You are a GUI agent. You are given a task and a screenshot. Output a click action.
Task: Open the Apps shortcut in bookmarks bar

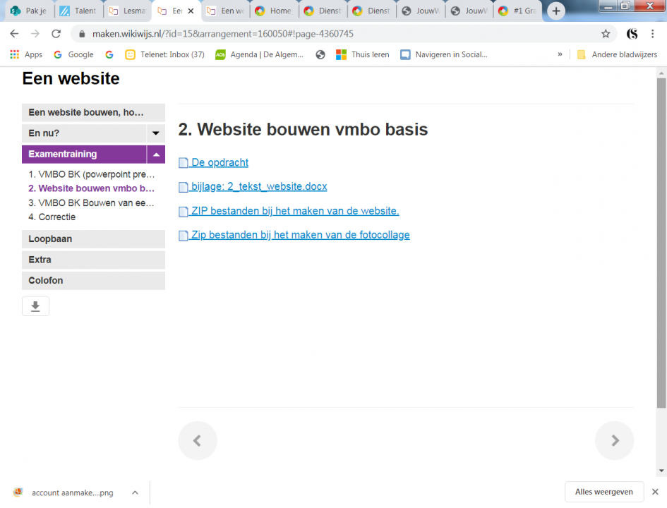click(26, 54)
